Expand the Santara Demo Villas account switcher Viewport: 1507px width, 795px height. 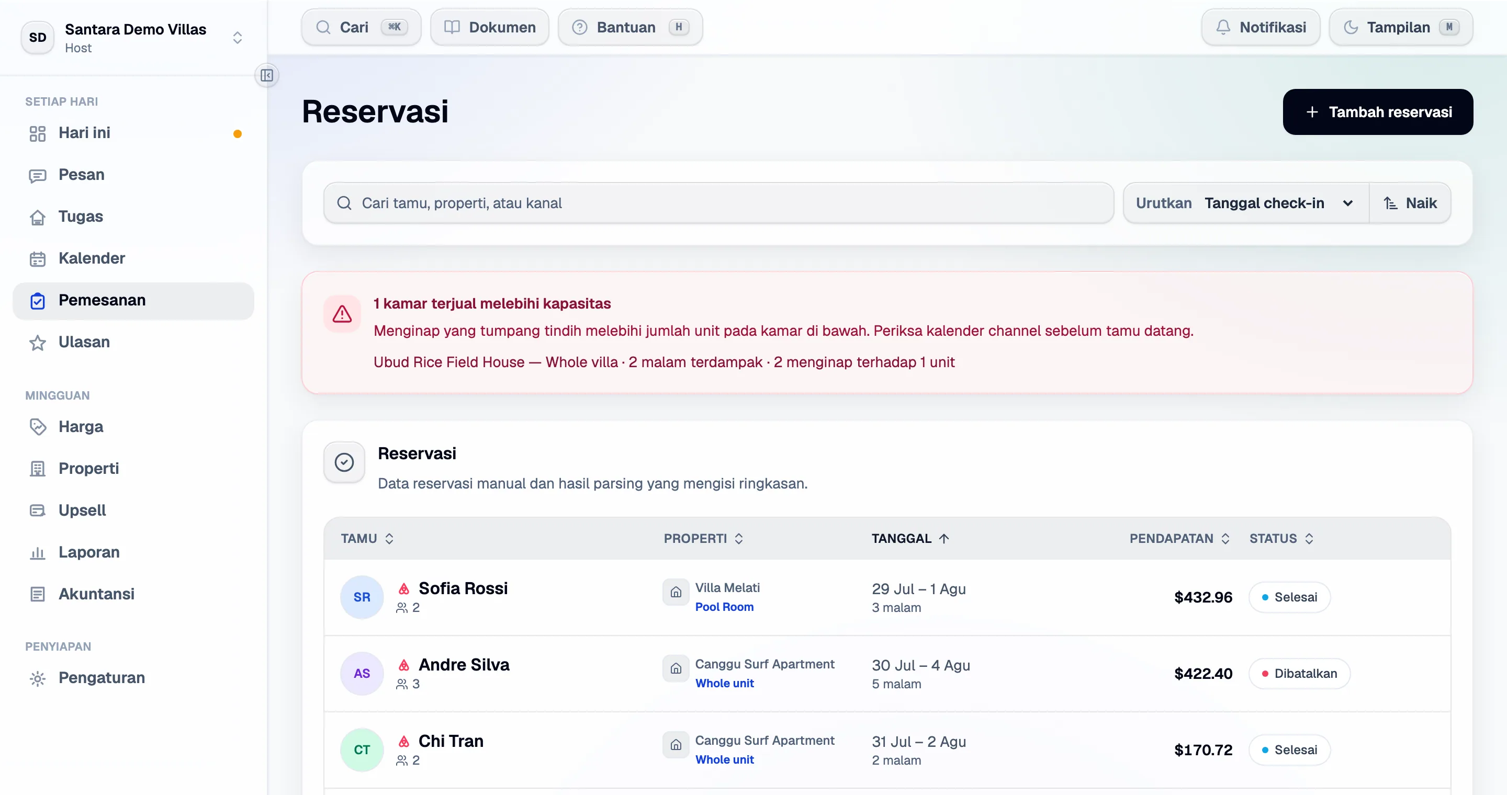[238, 38]
